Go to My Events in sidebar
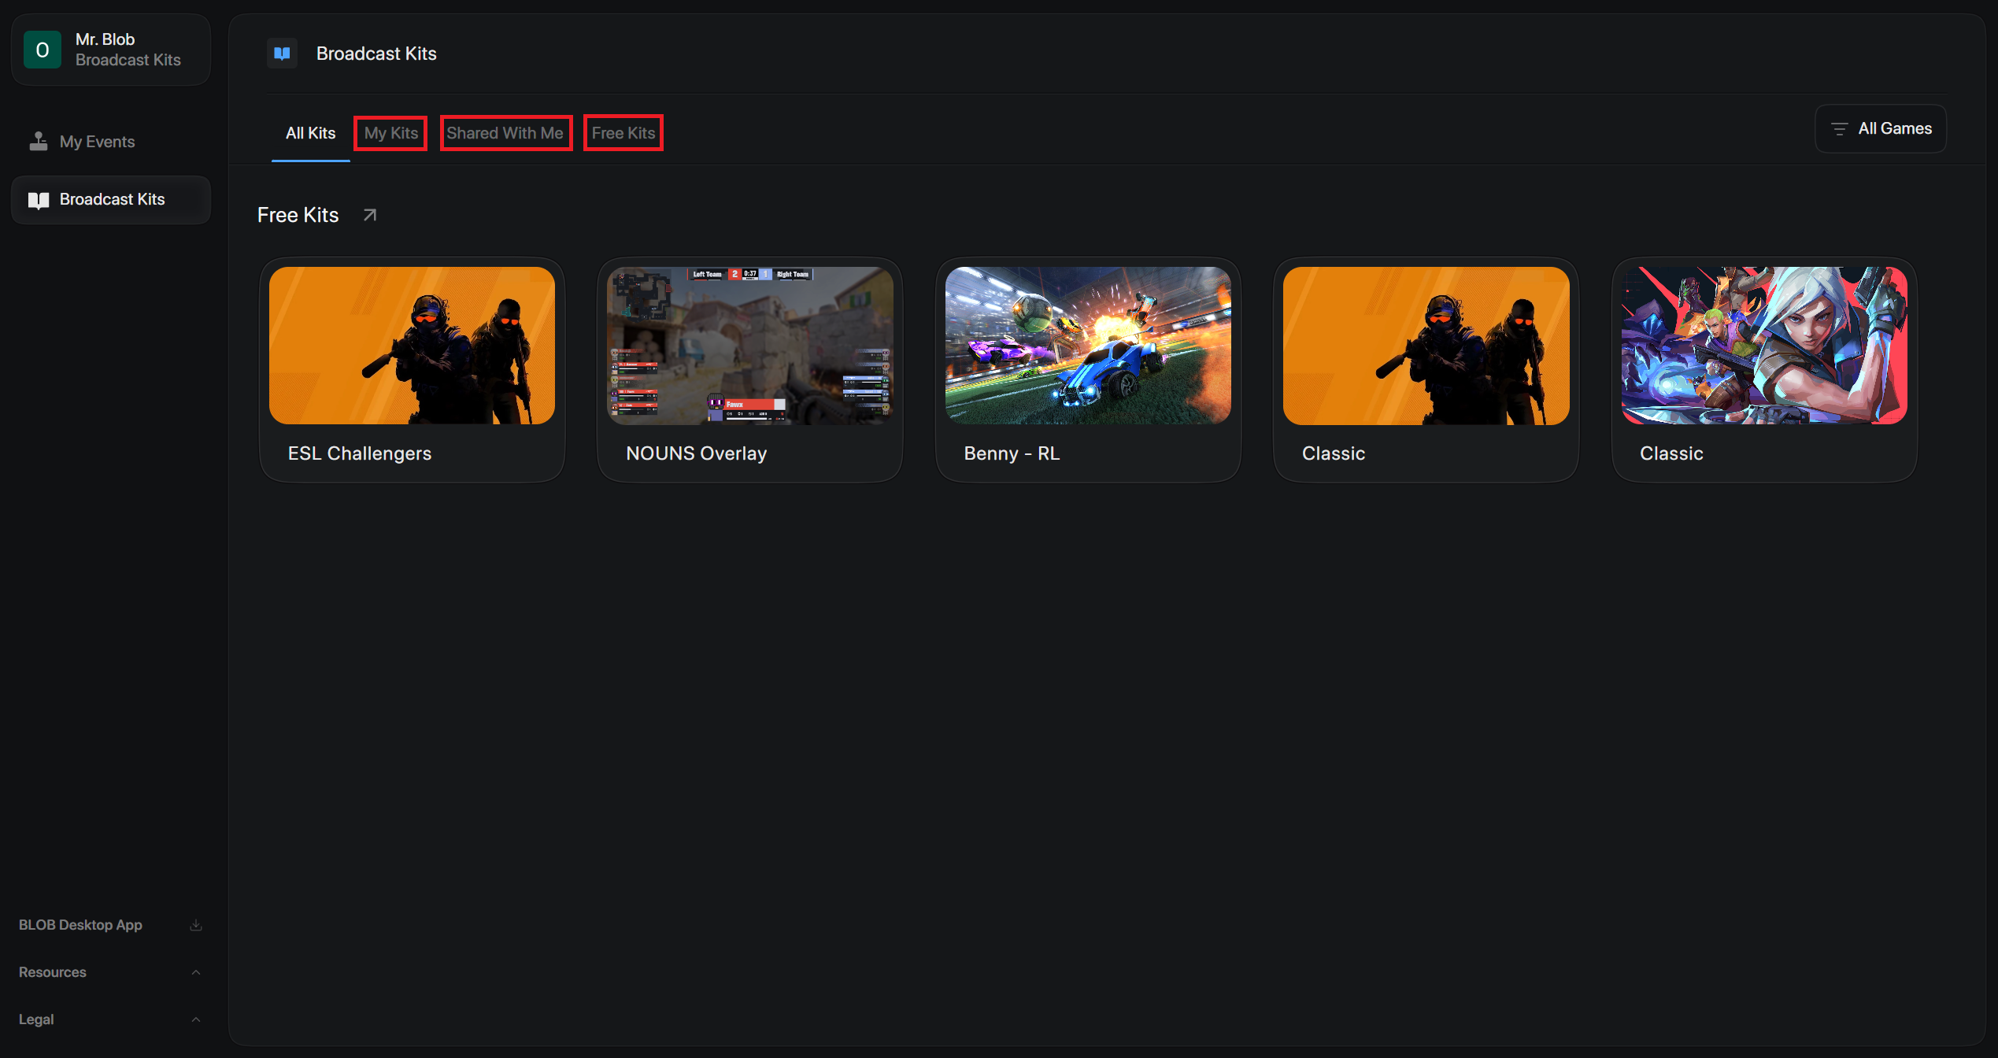This screenshot has height=1058, width=1998. pyautogui.click(x=111, y=142)
